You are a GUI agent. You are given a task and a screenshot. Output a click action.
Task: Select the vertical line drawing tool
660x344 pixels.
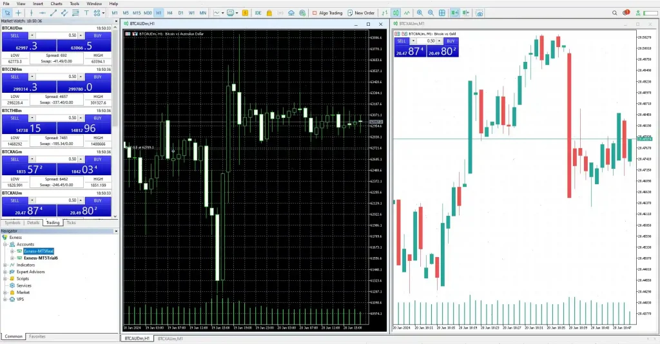pos(31,13)
